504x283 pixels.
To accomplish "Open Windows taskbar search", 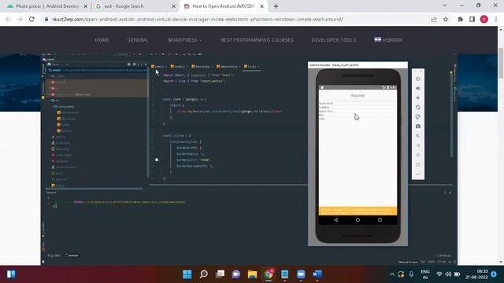I will point(203,274).
